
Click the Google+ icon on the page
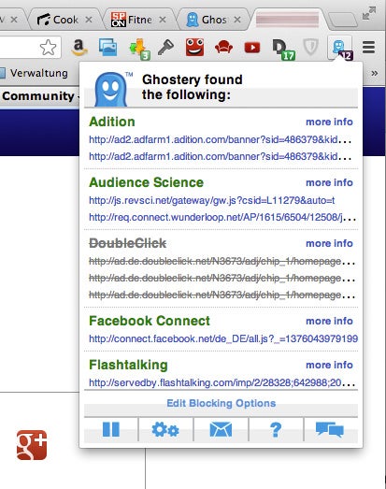coord(32,445)
